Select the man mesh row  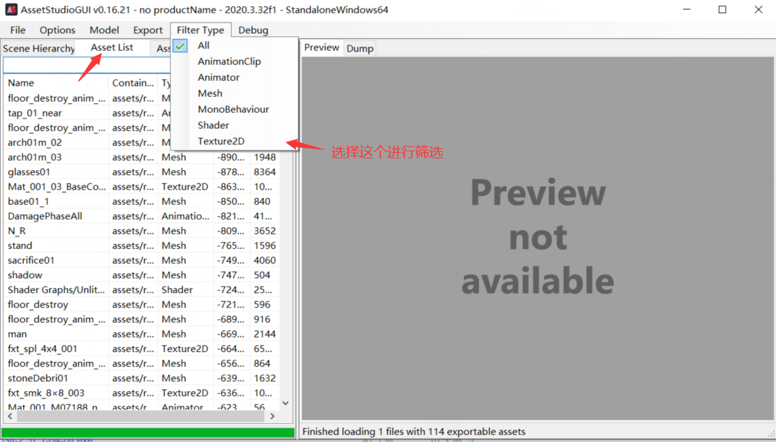(141, 334)
